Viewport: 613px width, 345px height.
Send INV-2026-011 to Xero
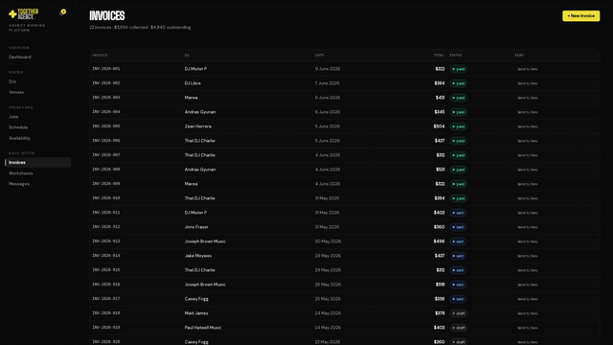point(528,213)
